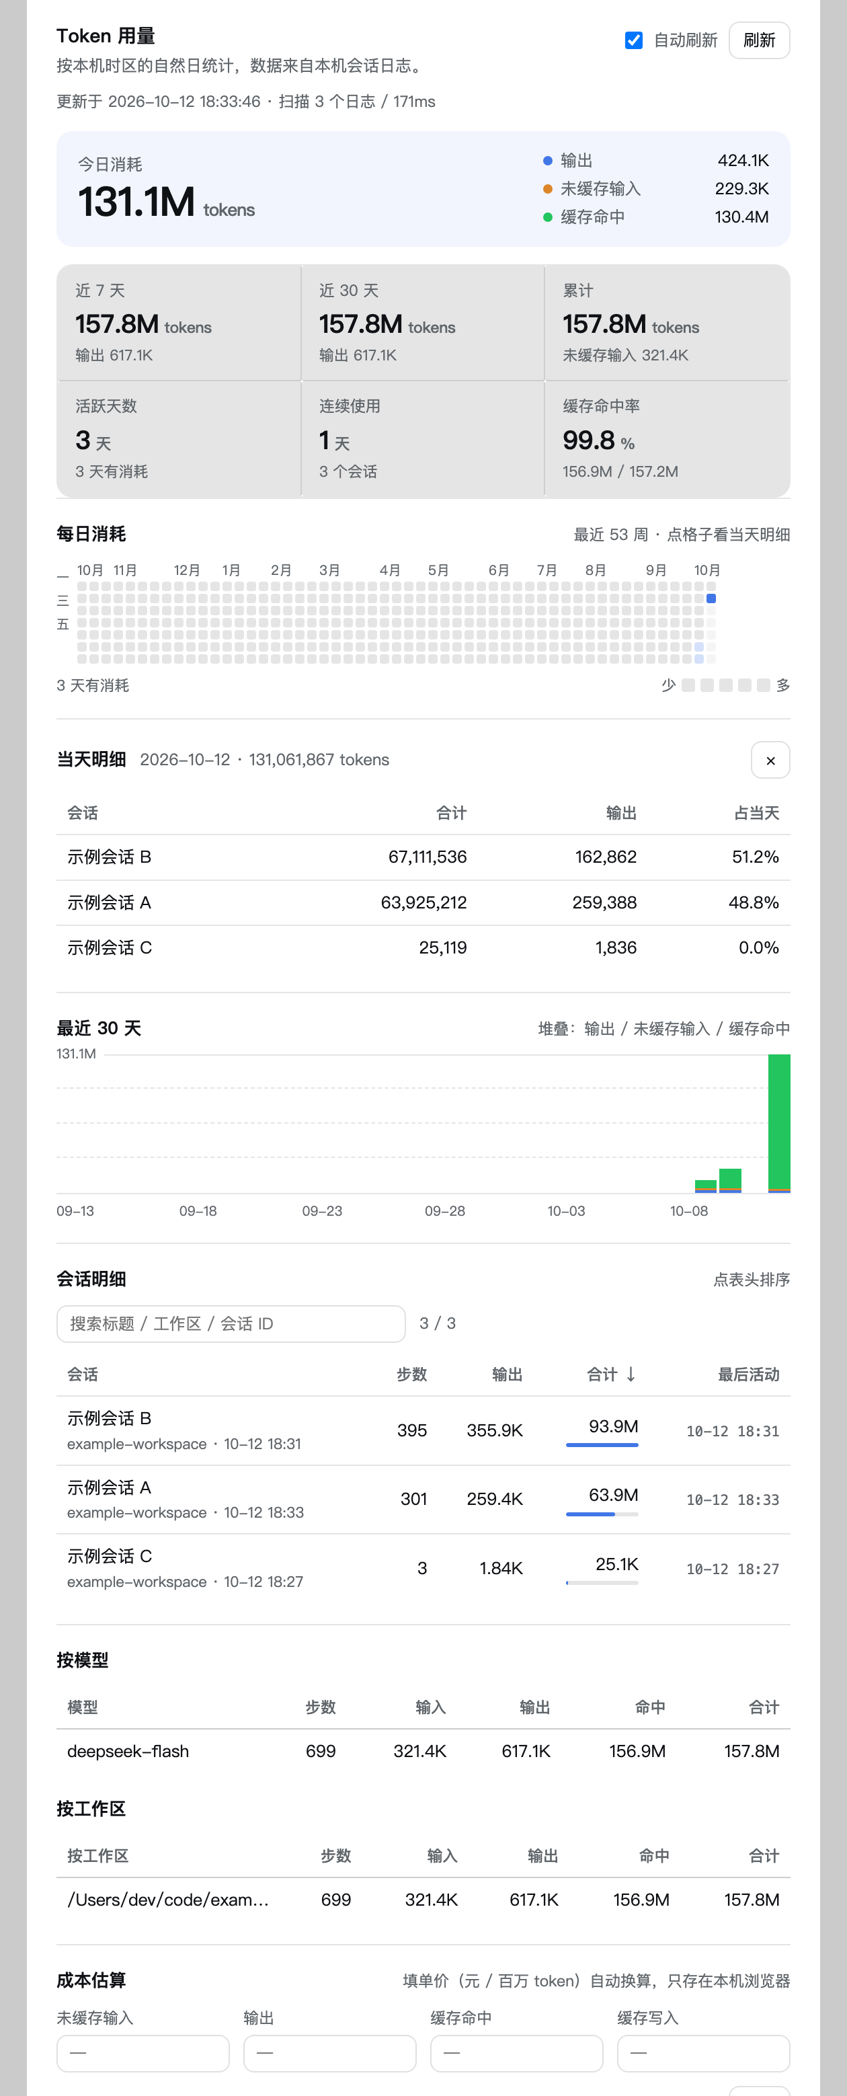Open 示例会话 C in 会话明细 list

click(423, 1569)
